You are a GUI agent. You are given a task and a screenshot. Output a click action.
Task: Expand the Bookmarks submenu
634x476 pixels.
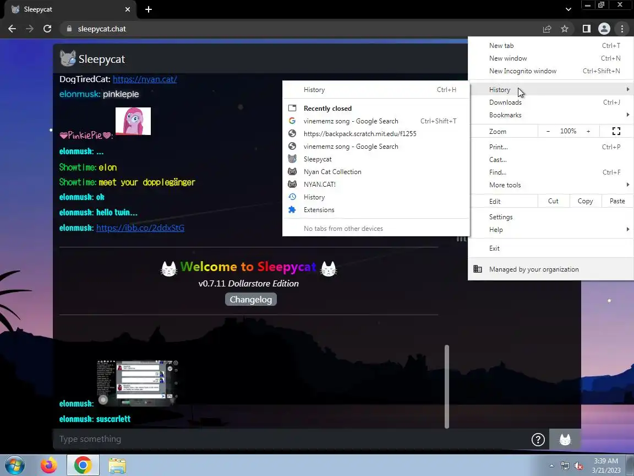551,115
